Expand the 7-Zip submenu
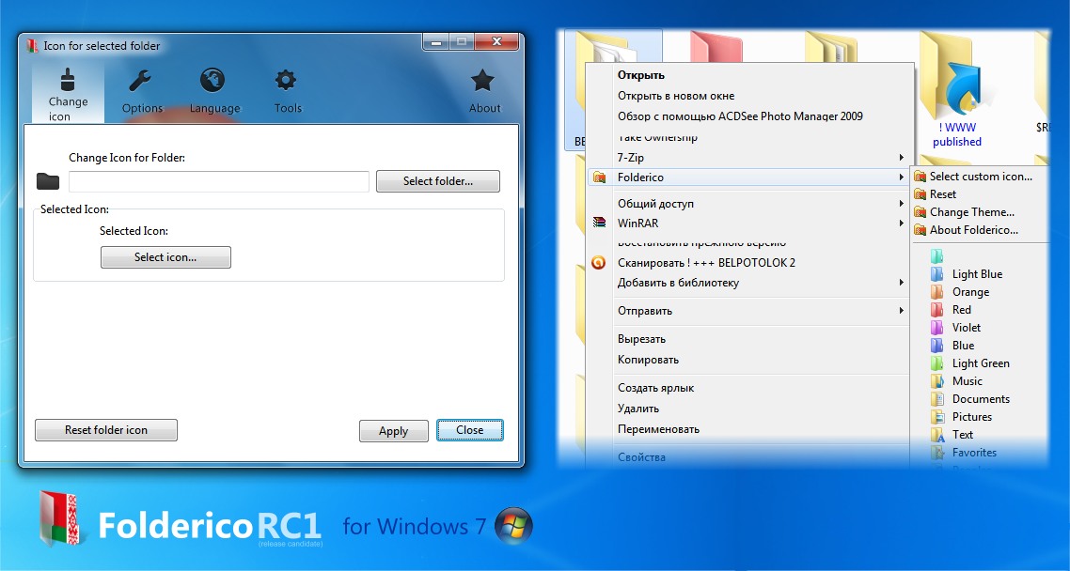Image resolution: width=1070 pixels, height=571 pixels. 750,158
